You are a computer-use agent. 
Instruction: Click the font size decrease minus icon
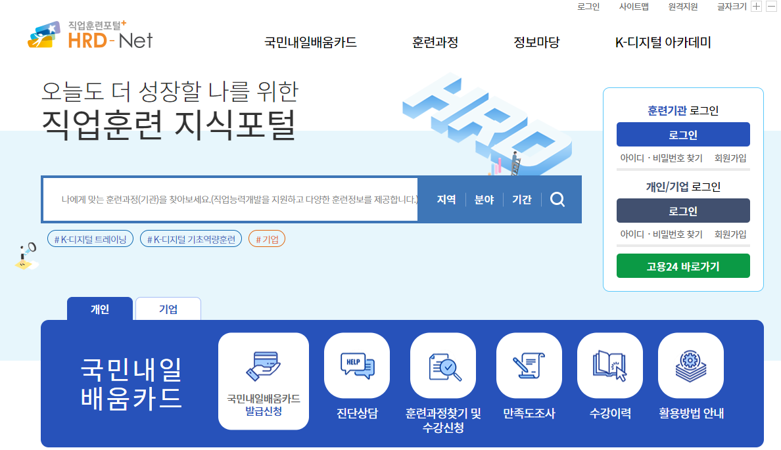pos(771,7)
